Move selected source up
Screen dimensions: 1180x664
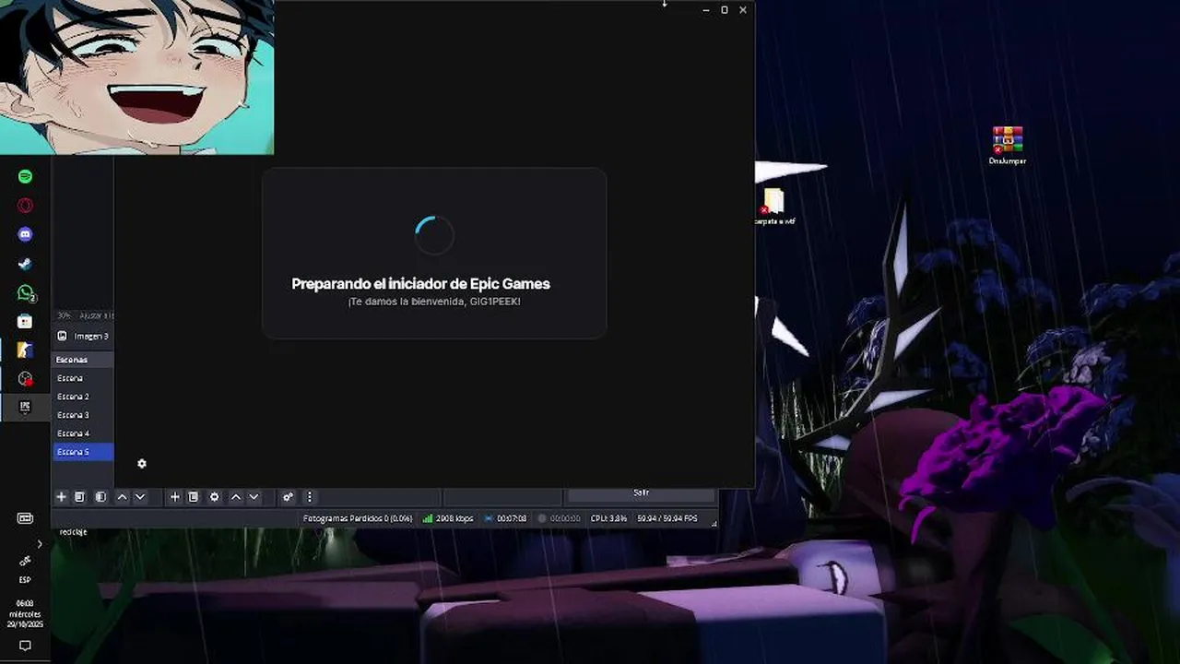pyautogui.click(x=236, y=497)
